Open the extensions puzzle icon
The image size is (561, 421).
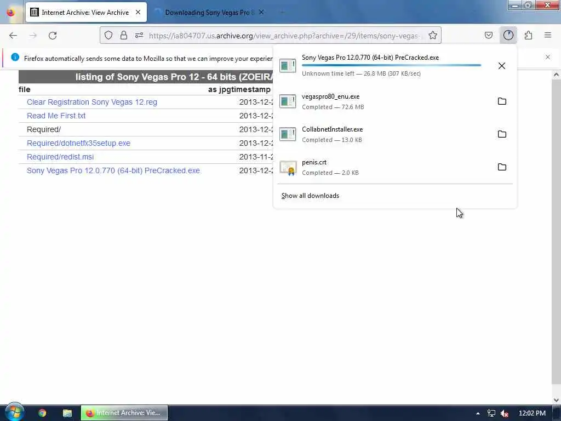[x=528, y=35]
